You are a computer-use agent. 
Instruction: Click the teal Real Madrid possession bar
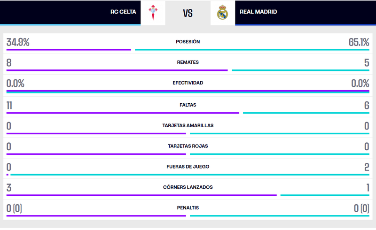coord(252,50)
